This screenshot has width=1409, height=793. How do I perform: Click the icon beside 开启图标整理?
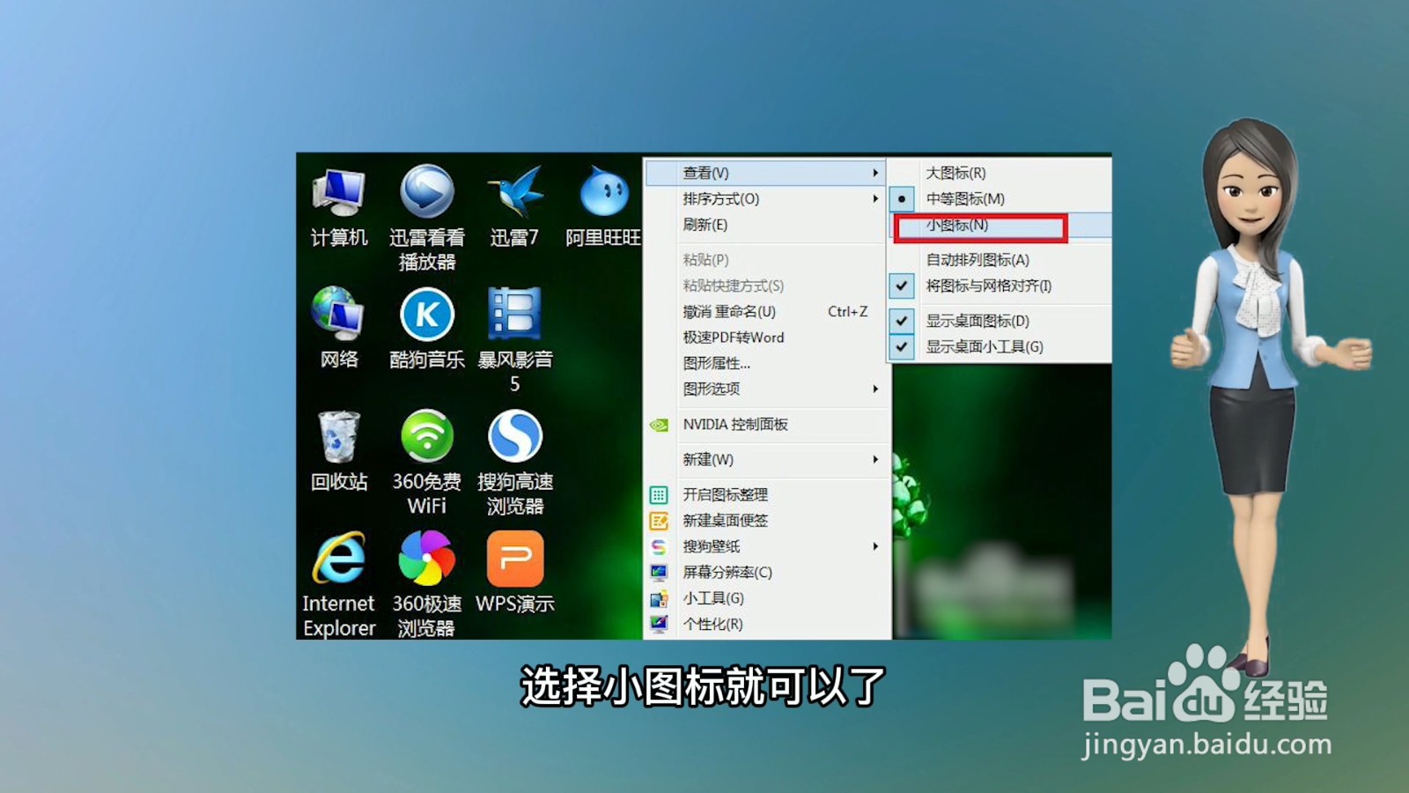[659, 495]
